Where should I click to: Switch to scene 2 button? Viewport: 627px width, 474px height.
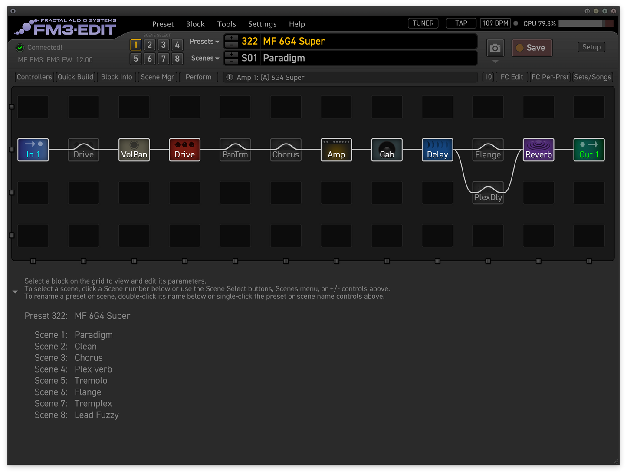[150, 45]
